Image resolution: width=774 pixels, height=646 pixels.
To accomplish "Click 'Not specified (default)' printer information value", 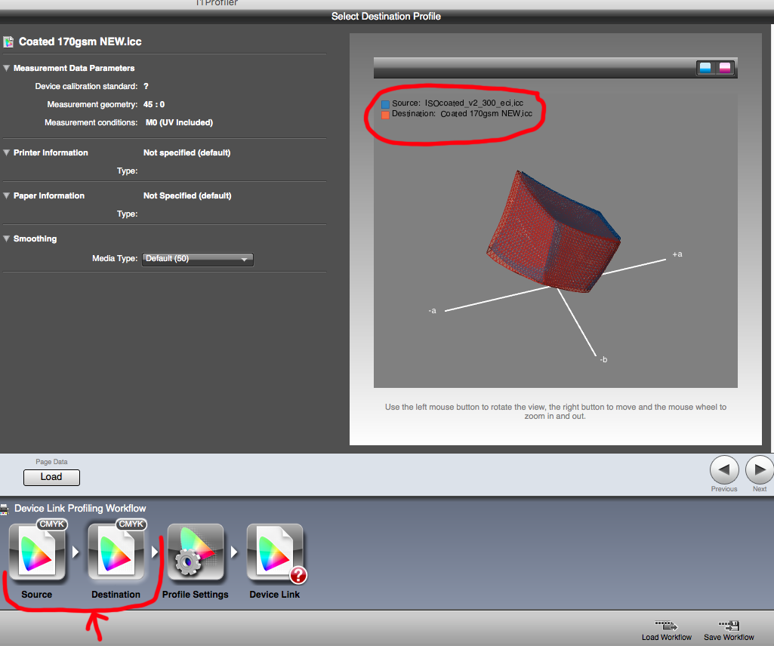I will pyautogui.click(x=187, y=152).
